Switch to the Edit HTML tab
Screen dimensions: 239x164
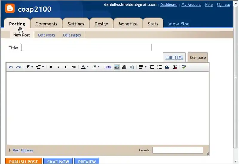(174, 57)
